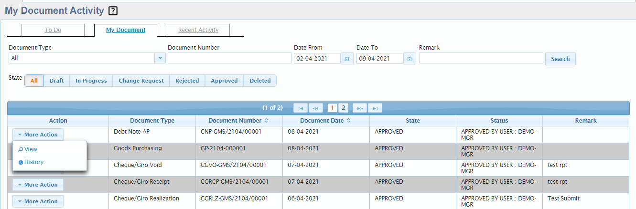Filter state by Draft
This screenshot has width=636, height=209.
point(56,81)
